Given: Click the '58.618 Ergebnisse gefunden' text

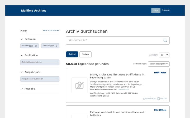Looking at the screenshot, I should pyautogui.click(x=87, y=64).
